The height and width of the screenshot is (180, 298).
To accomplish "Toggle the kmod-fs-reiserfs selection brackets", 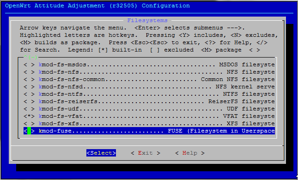I will 29,102.
